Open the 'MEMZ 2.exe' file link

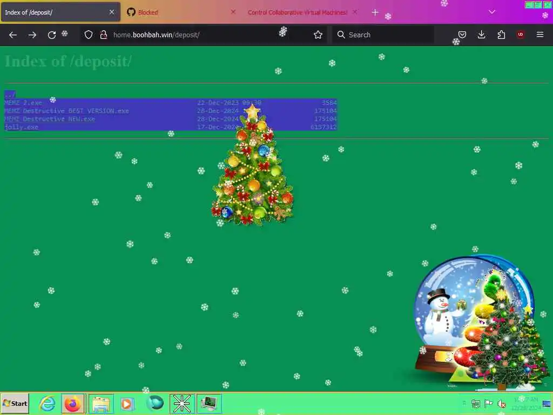point(23,103)
